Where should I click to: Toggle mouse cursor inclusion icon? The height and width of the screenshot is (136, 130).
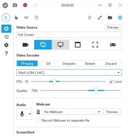pos(6,18)
